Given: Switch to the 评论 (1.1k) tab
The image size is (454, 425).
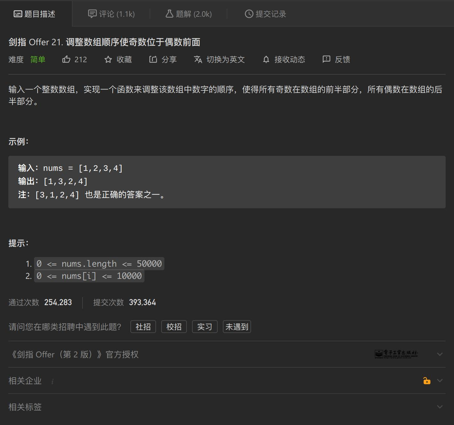Looking at the screenshot, I should click(x=111, y=14).
